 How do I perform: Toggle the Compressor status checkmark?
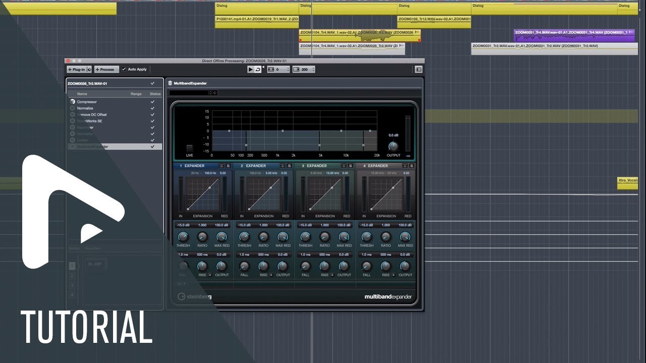pos(152,102)
